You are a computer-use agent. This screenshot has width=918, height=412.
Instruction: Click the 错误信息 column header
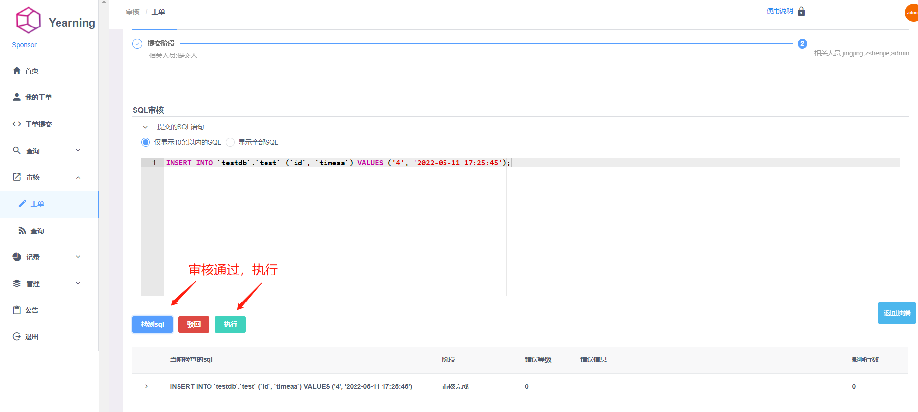[593, 359]
